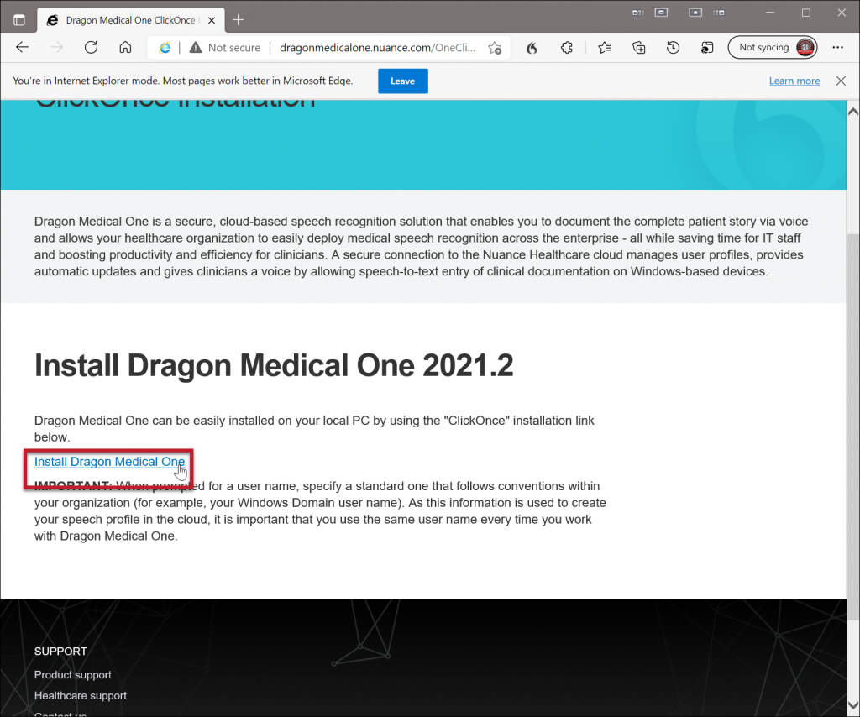This screenshot has width=860, height=717.
Task: Open the Product support footer link
Action: point(73,675)
